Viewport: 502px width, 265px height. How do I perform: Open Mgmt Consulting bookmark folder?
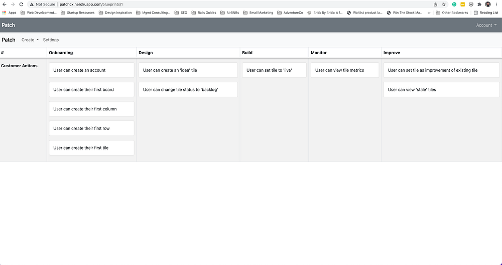click(x=153, y=13)
